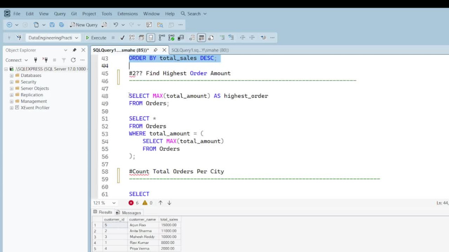Click the Save file icon
This screenshot has height=252, width=449.
coord(52,25)
